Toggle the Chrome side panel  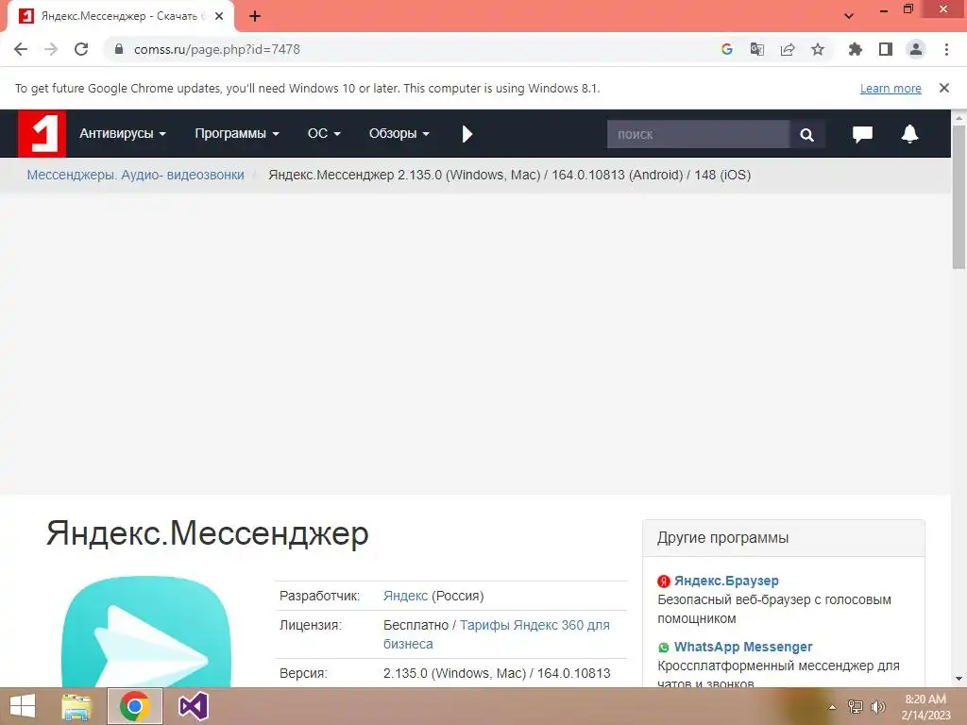point(886,49)
